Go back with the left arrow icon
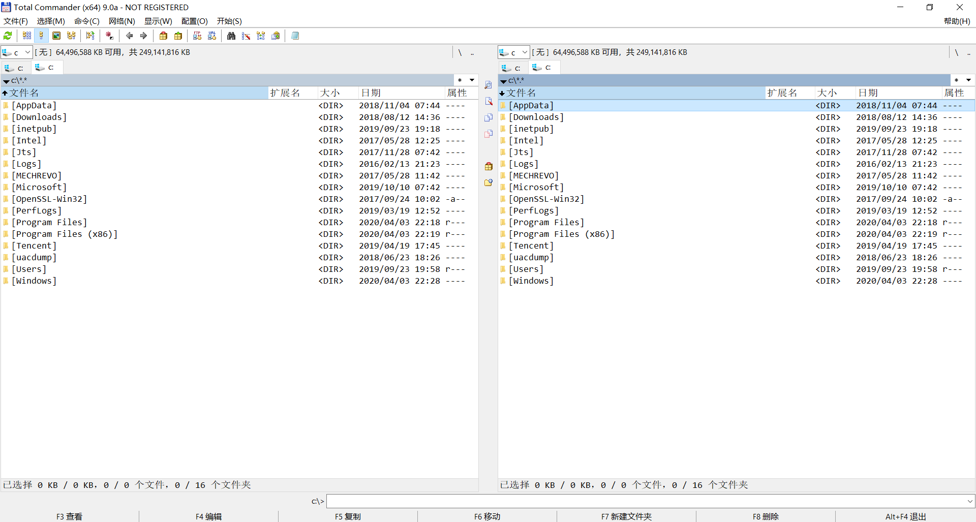976x522 pixels. click(x=129, y=36)
